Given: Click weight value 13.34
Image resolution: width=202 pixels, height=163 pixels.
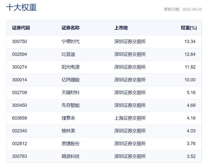Looking at the screenshot, I should (x=190, y=41).
